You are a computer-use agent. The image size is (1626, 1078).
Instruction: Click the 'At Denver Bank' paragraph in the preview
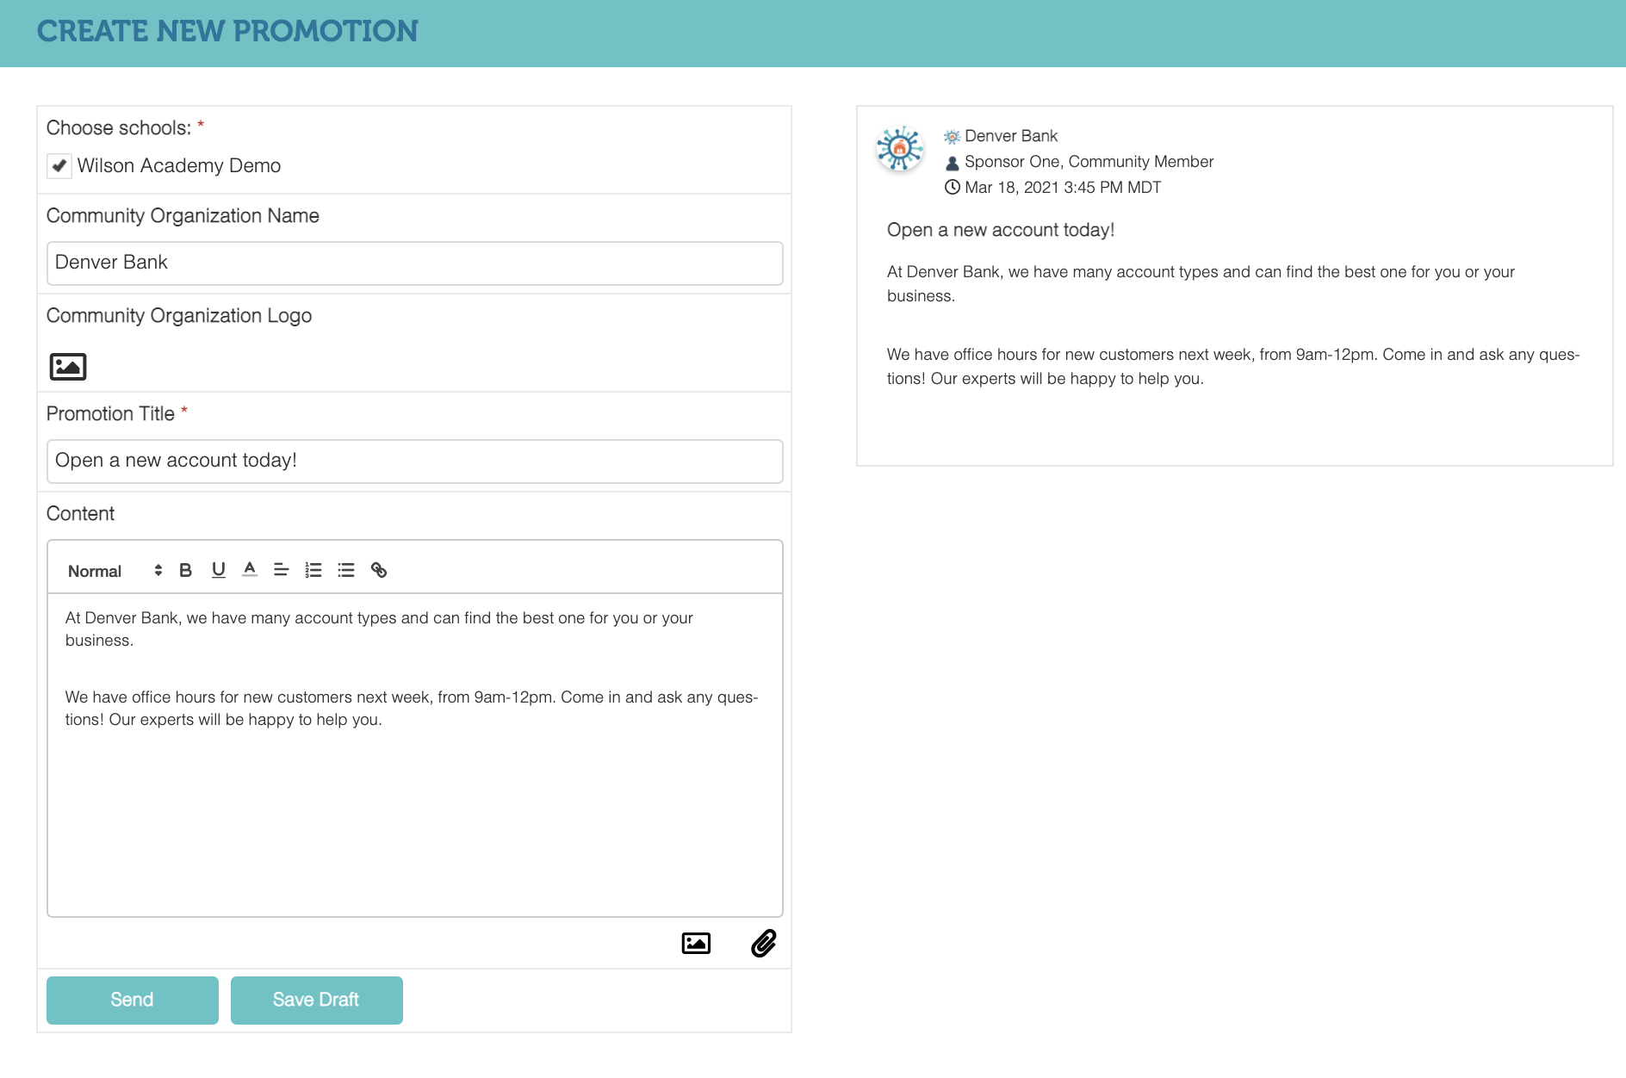pos(1201,284)
